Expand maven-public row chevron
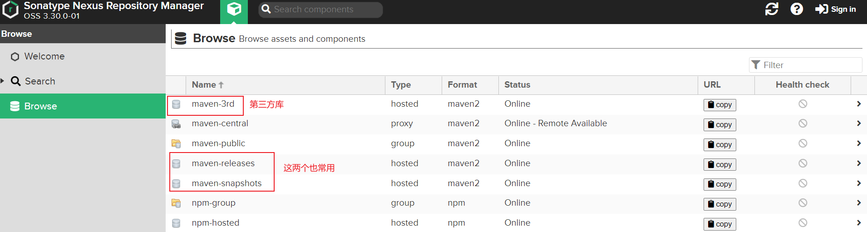Screen dimensions: 867x232 pyautogui.click(x=858, y=143)
